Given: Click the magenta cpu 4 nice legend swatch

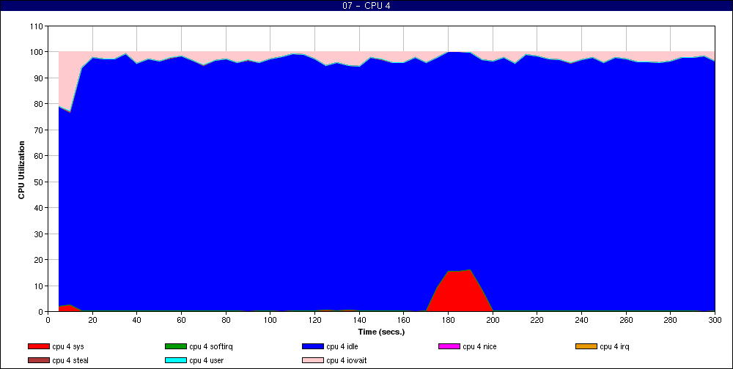Looking at the screenshot, I should pos(449,346).
